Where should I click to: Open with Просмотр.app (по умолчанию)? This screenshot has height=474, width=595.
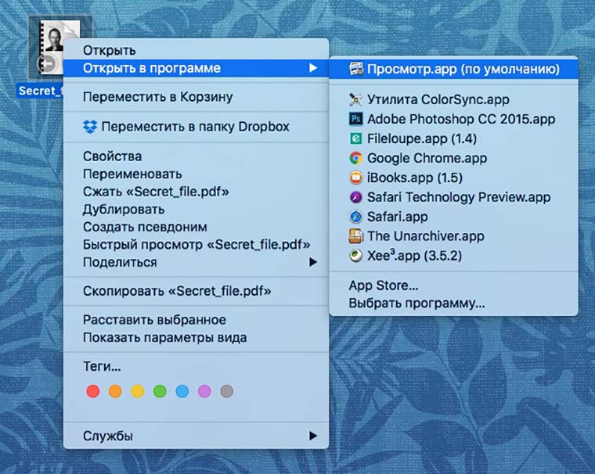click(x=453, y=69)
